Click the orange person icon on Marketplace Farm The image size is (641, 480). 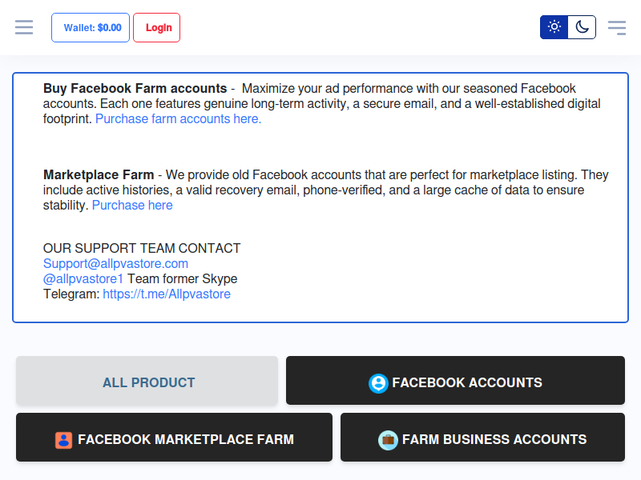[x=63, y=440]
